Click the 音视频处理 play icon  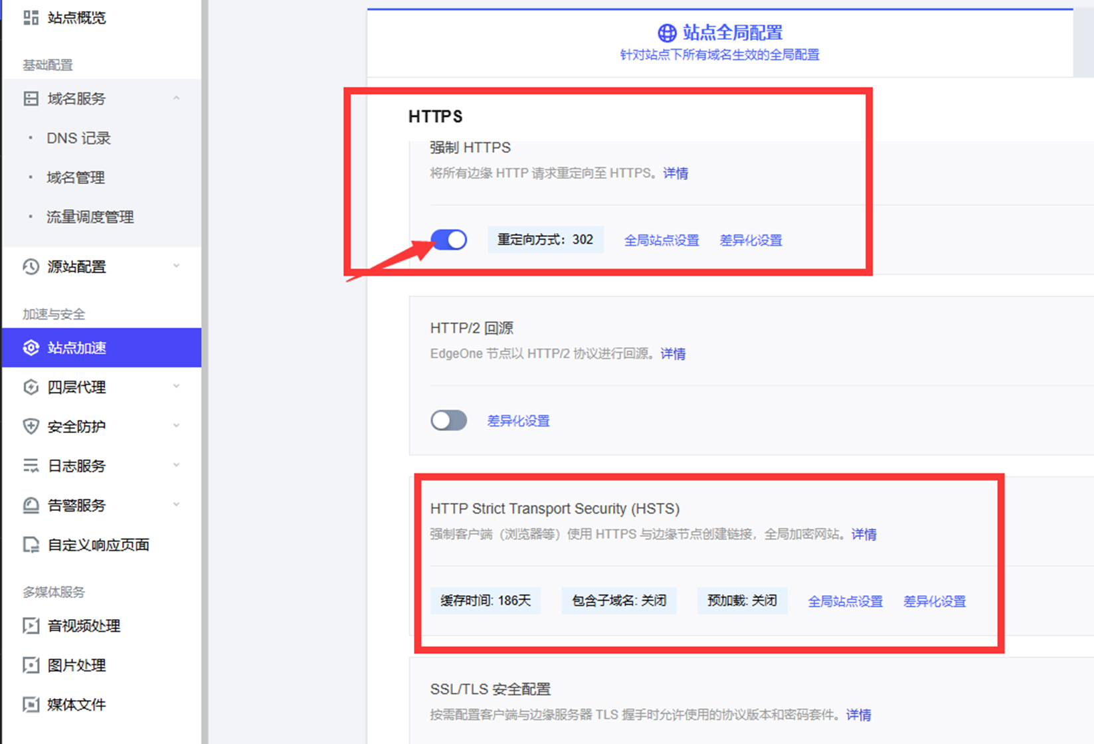click(x=31, y=626)
